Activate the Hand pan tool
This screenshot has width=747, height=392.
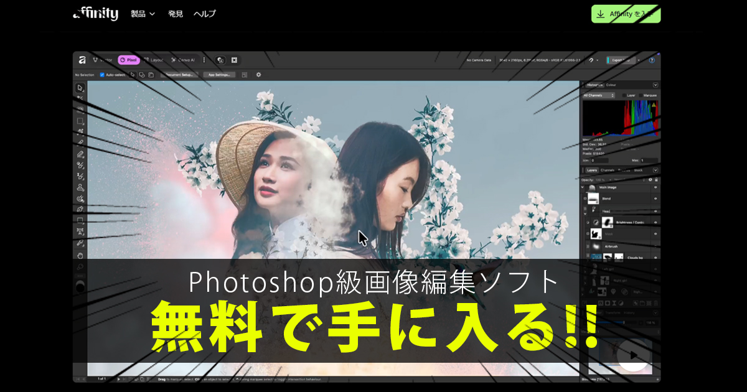[80, 255]
